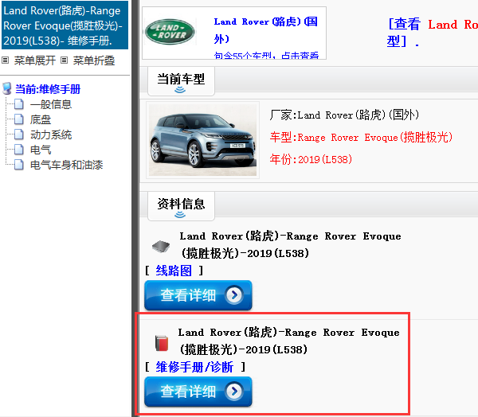Click the vertical pane splitter bar
478x417 pixels.
[x=135, y=208]
